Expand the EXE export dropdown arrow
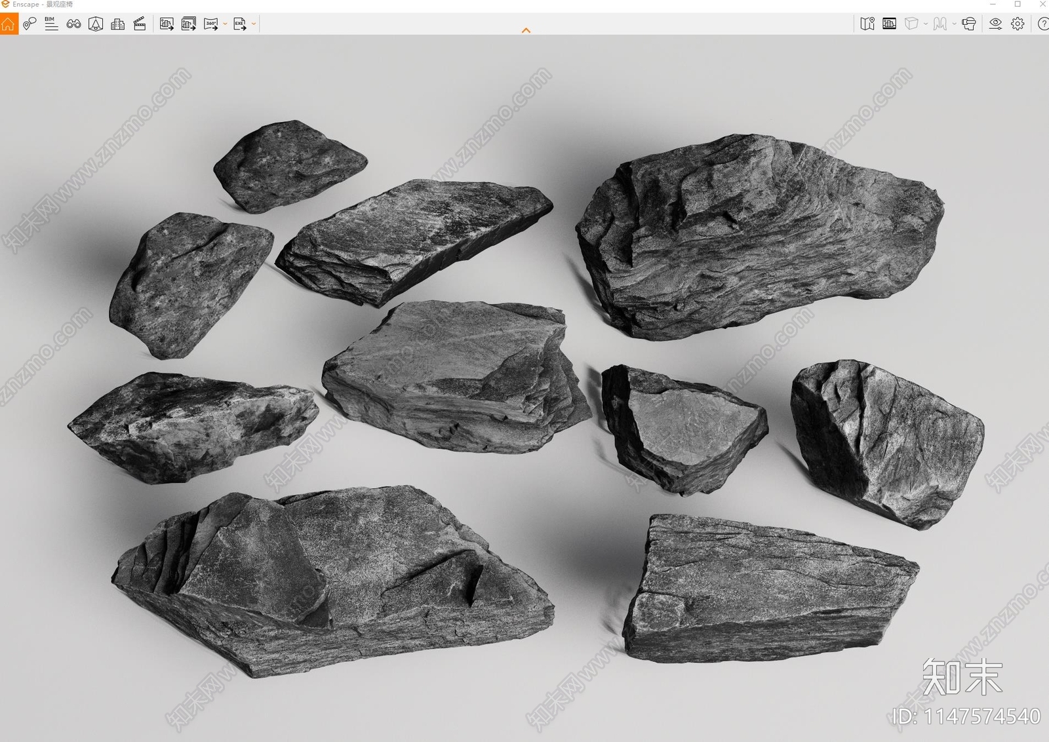1049x742 pixels. coord(254,24)
